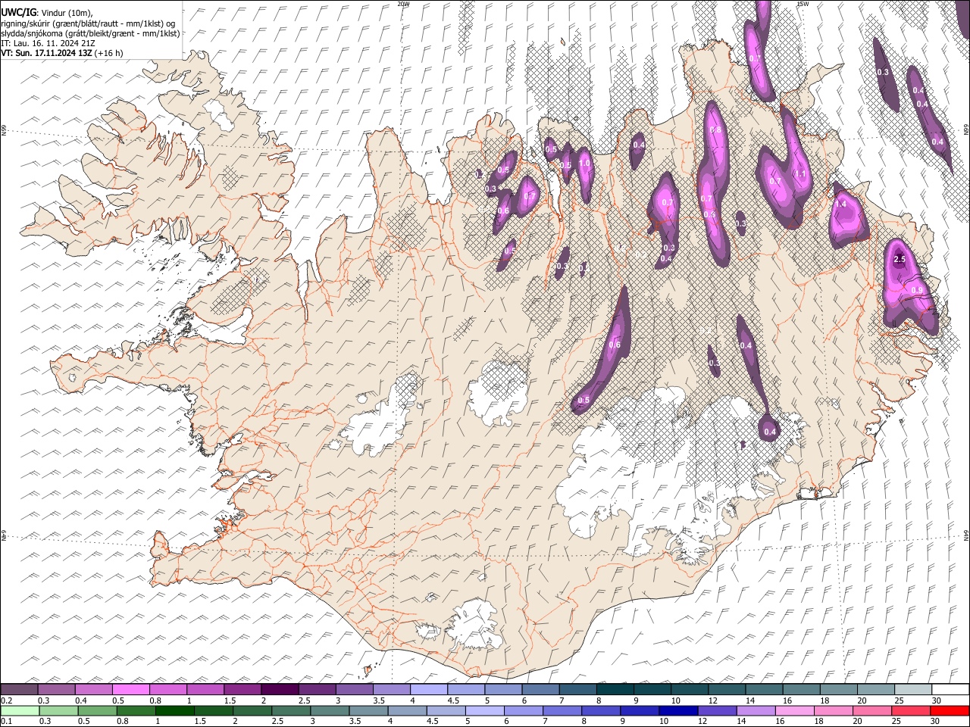Image resolution: width=970 pixels, height=727 pixels.
Task: Click the '20W' longitude label at top
Action: [403, 4]
